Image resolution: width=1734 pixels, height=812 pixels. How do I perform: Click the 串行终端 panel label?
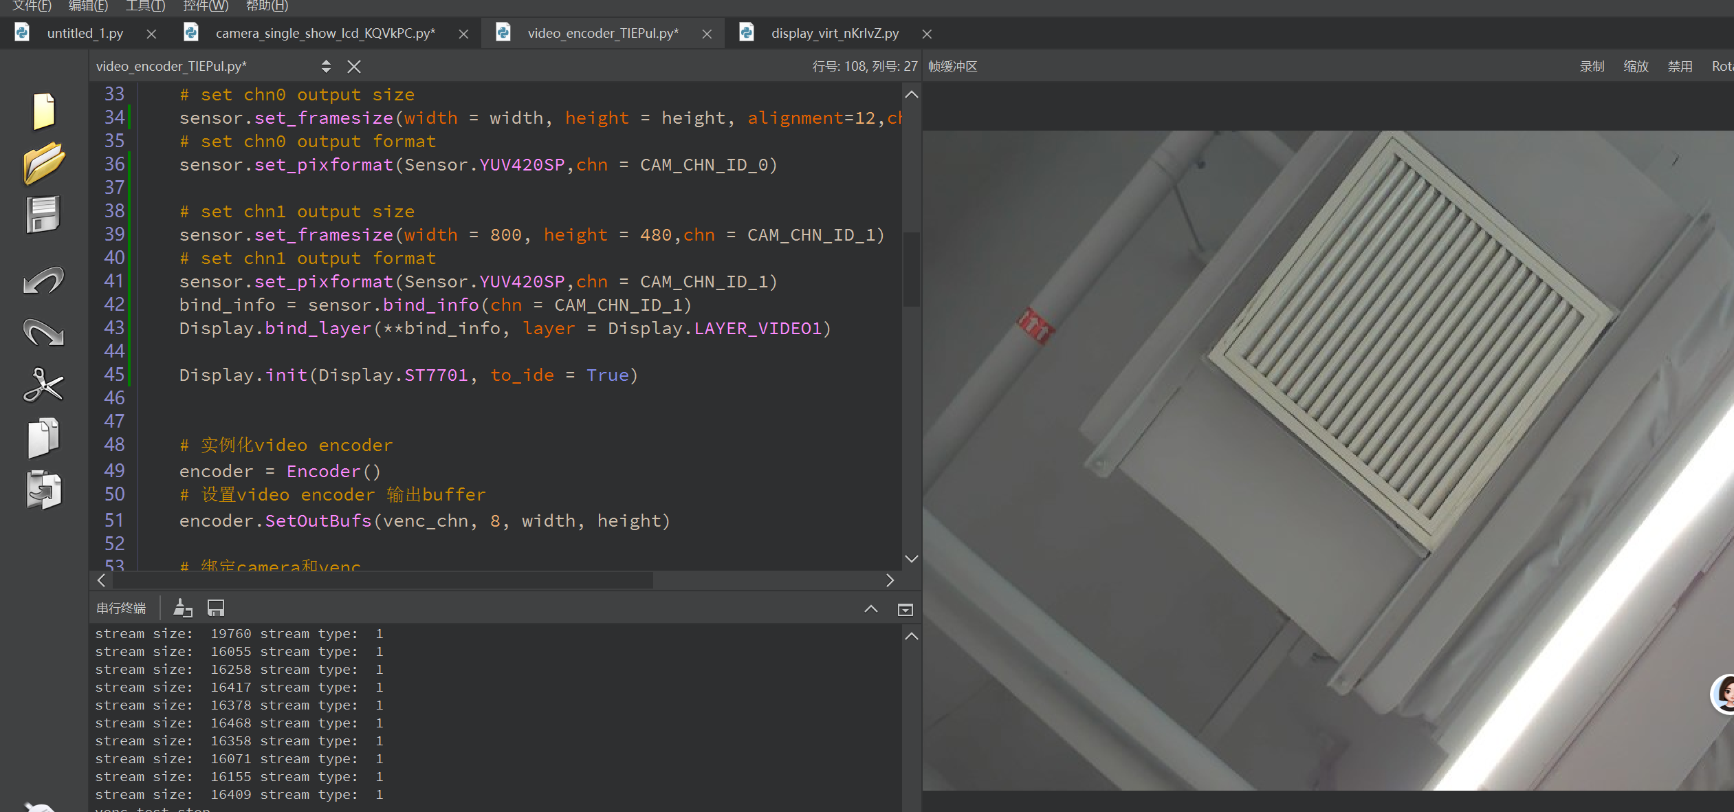(x=121, y=608)
